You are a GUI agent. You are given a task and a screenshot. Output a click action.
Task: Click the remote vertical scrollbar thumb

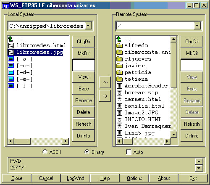[x=173, y=65]
